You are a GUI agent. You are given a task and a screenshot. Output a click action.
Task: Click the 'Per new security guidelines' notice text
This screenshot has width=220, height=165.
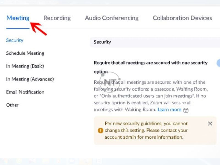[146, 130]
